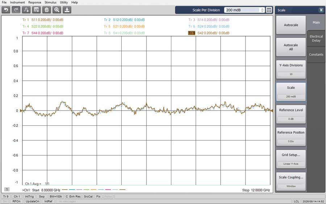The width and height of the screenshot is (326, 204).
Task: Open the numeric keypad icon beside scale field
Action: pyautogui.click(x=269, y=10)
